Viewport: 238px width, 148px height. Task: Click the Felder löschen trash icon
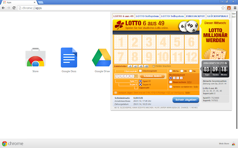154,66
